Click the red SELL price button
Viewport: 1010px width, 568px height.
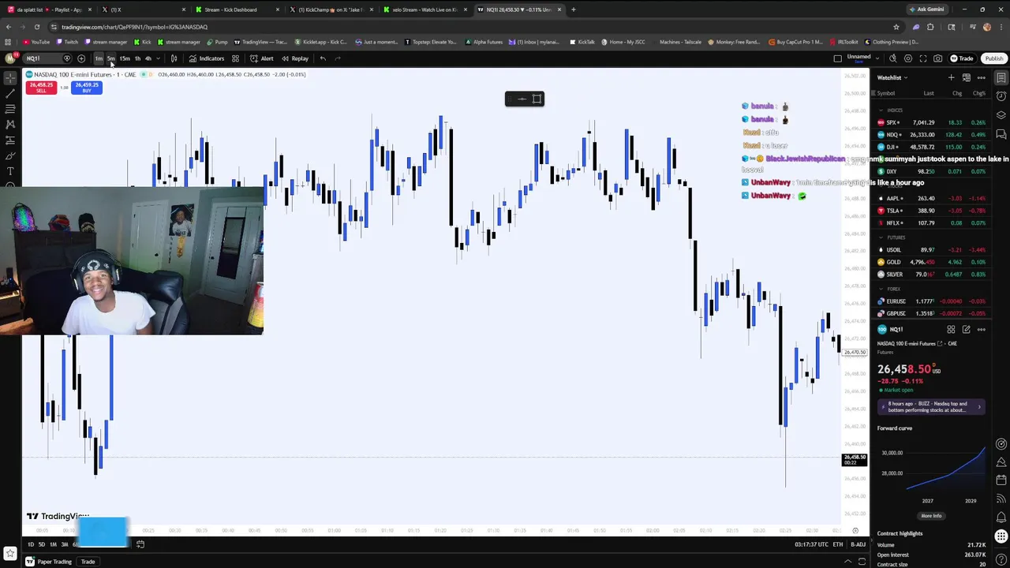(x=41, y=88)
